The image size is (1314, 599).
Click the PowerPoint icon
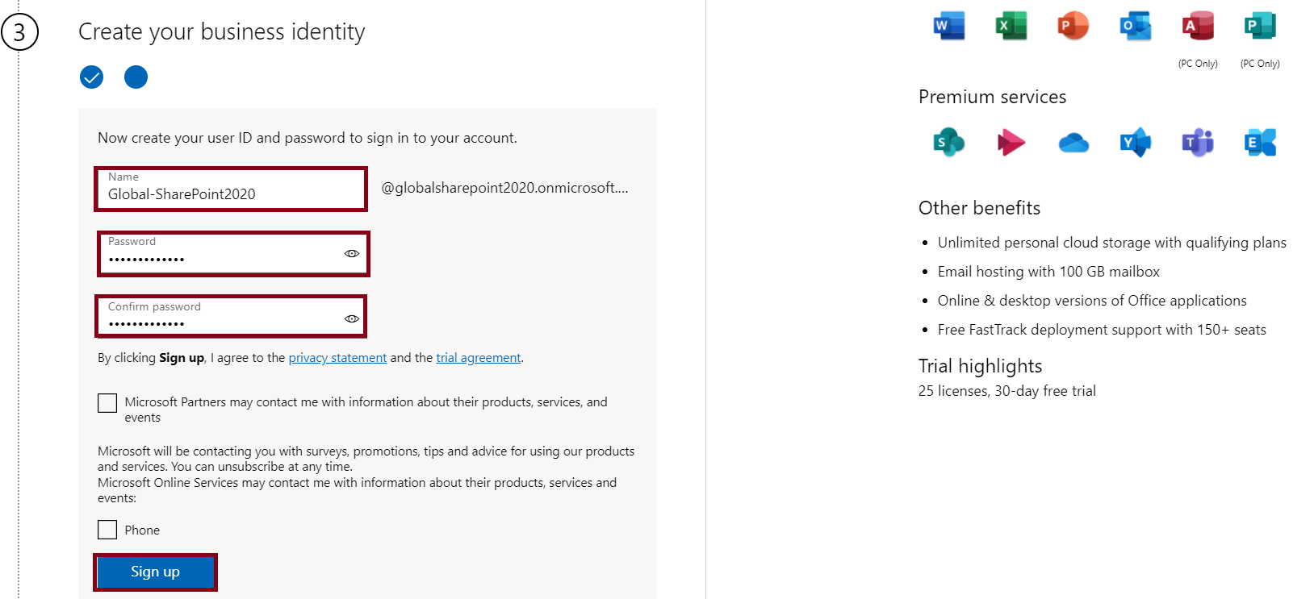[1073, 26]
